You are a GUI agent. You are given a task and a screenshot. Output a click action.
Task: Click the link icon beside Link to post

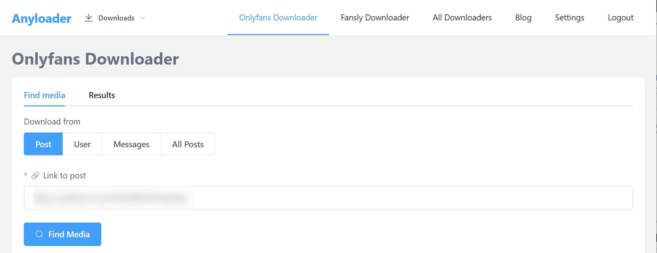pos(35,176)
